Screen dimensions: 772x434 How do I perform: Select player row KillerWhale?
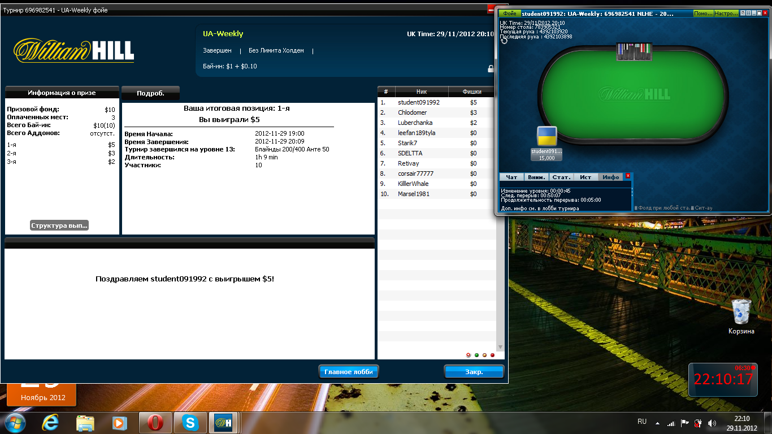tap(437, 184)
